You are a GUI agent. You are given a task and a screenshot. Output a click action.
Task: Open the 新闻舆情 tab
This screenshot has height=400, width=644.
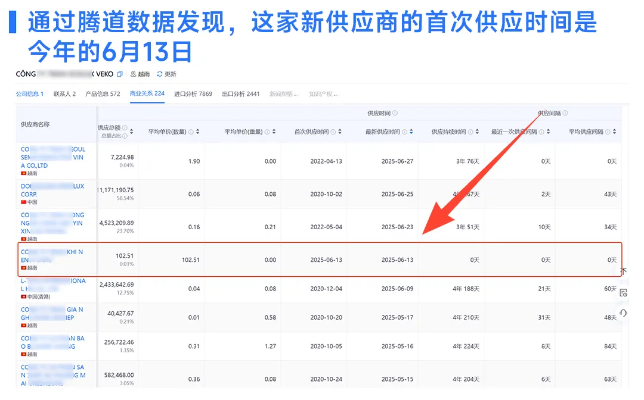[284, 94]
